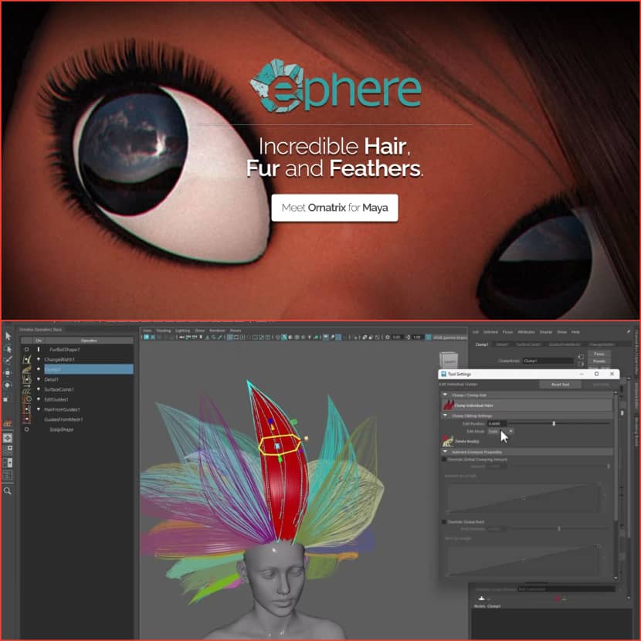
Task: Click the magnifier search icon in toolbox
Action: pyautogui.click(x=8, y=491)
